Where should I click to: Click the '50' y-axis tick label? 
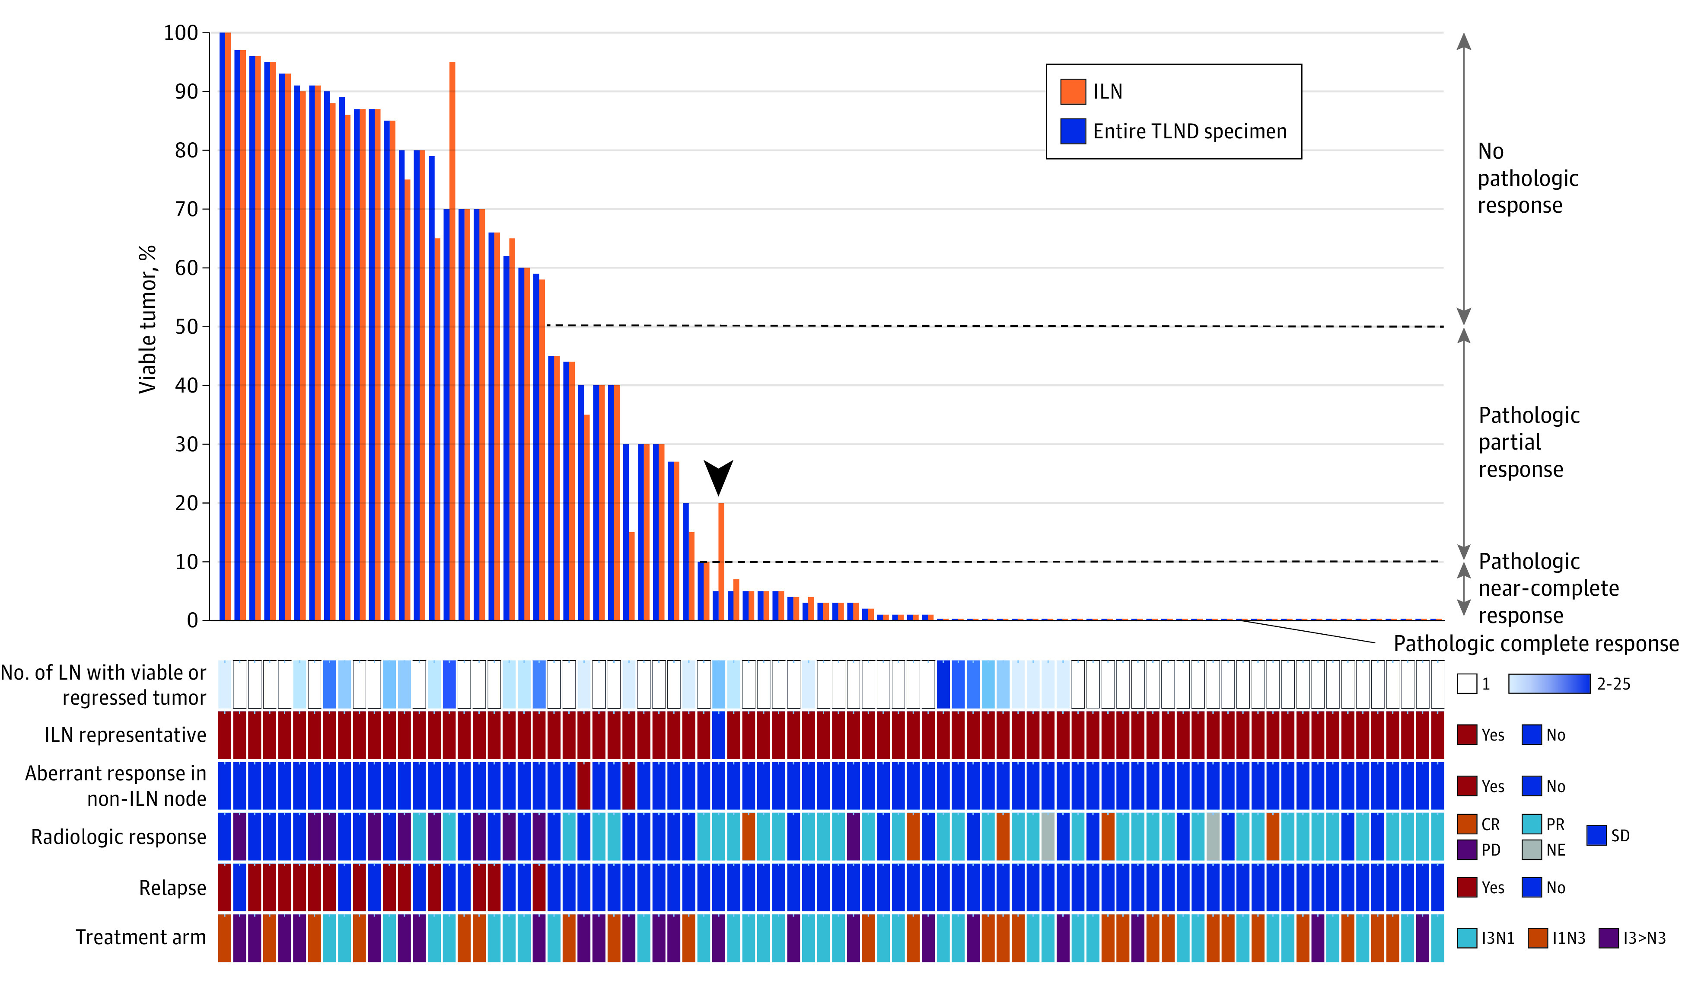[x=186, y=326]
